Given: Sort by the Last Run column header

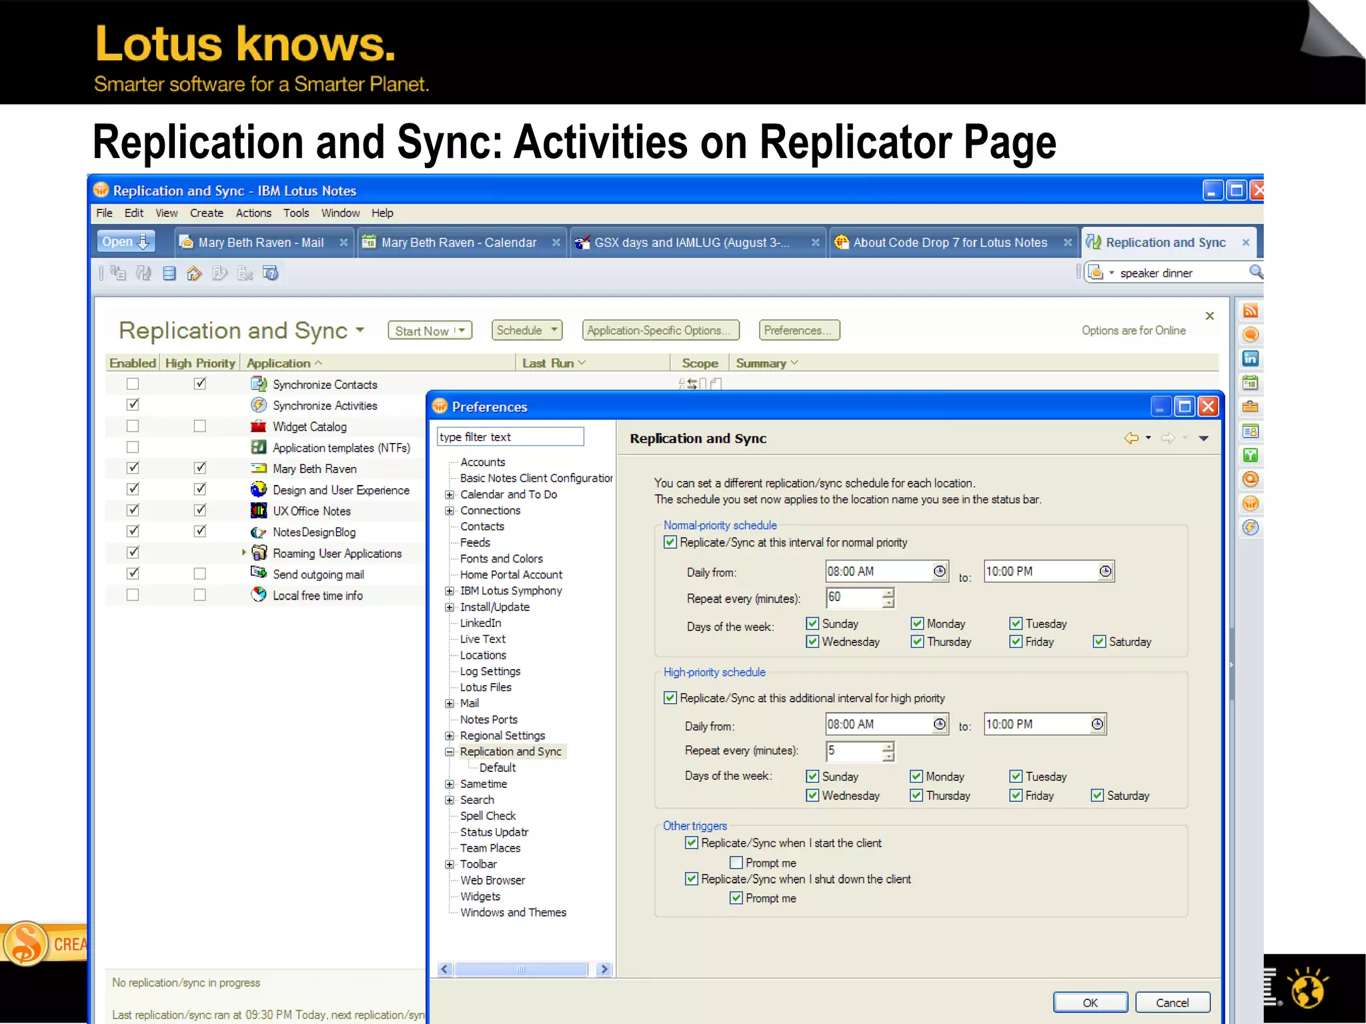Looking at the screenshot, I should click(554, 363).
